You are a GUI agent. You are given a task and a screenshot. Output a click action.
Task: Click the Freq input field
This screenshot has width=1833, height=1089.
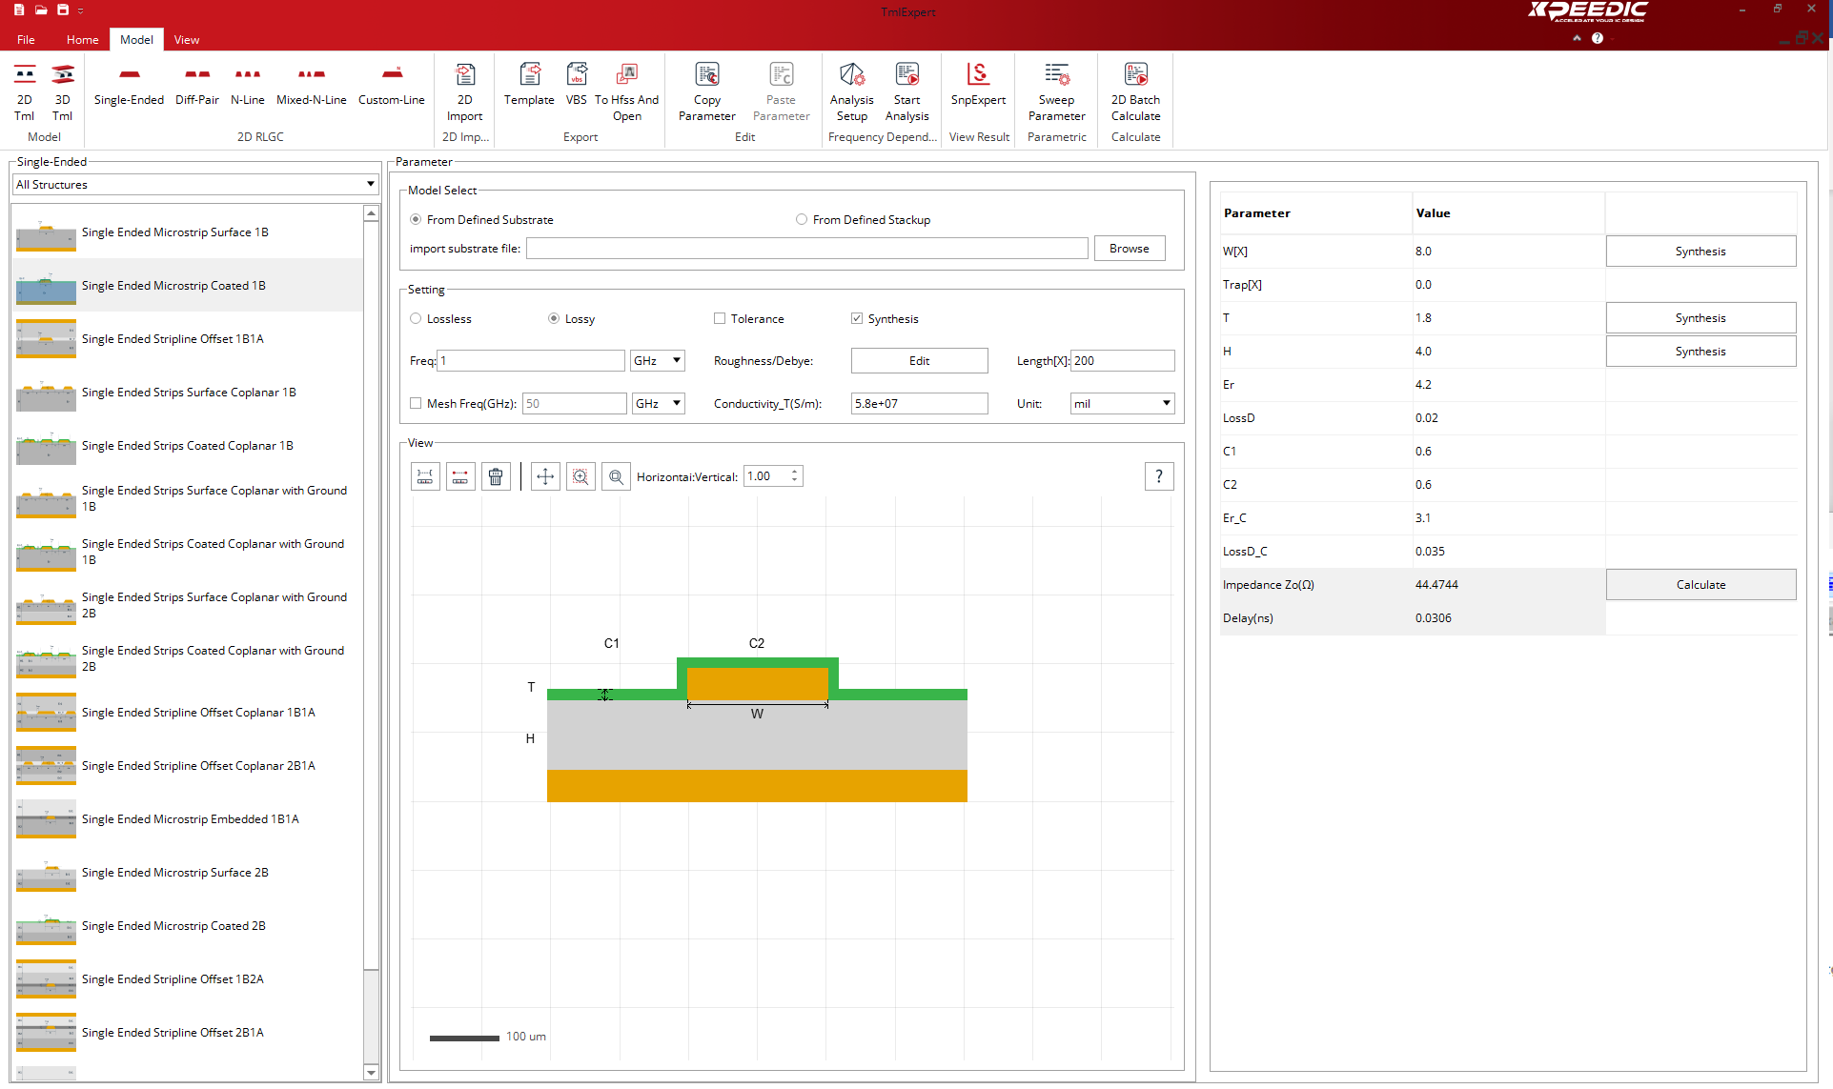click(531, 361)
